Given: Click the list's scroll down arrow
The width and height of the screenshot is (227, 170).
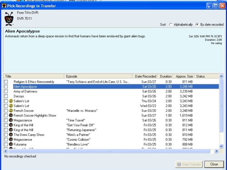Looking at the screenshot, I should coord(221,146).
